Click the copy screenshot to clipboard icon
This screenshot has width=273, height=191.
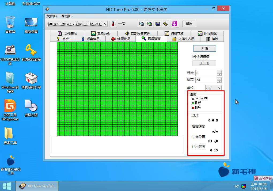tap(149, 24)
